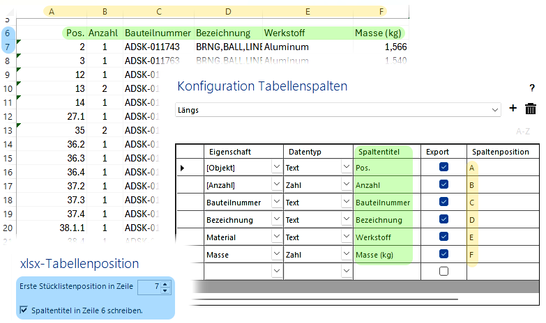Click the plus icon to add configuration
546x323 pixels.
click(x=513, y=109)
